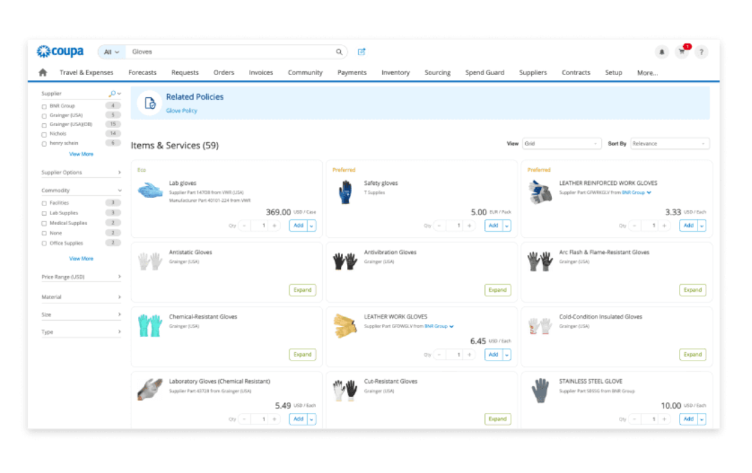752x473 pixels.
Task: Open the All search scope dropdown
Action: click(x=112, y=52)
